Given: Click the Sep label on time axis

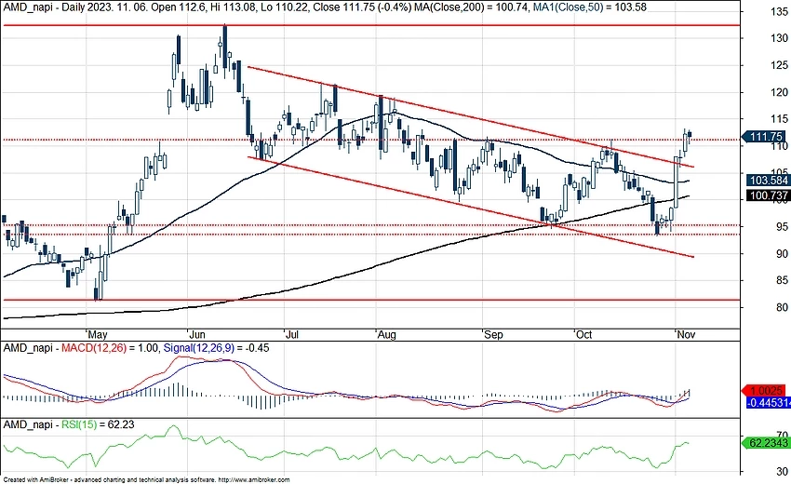Looking at the screenshot, I should (x=493, y=334).
